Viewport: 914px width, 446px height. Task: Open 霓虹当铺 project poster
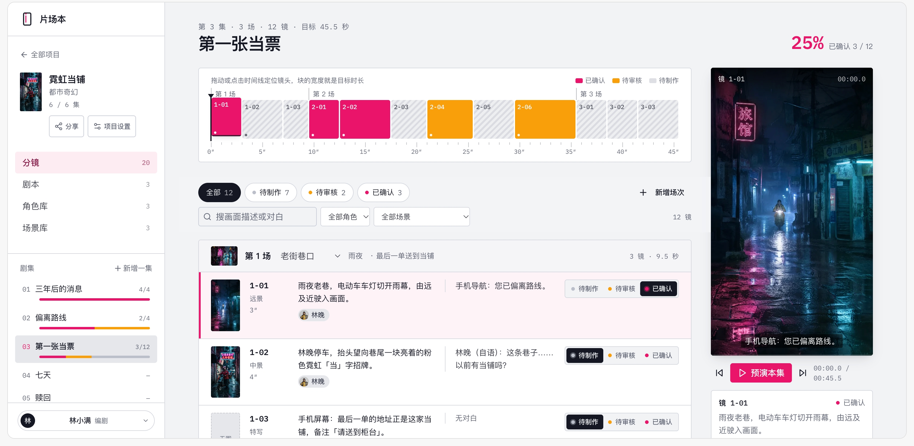(x=31, y=92)
